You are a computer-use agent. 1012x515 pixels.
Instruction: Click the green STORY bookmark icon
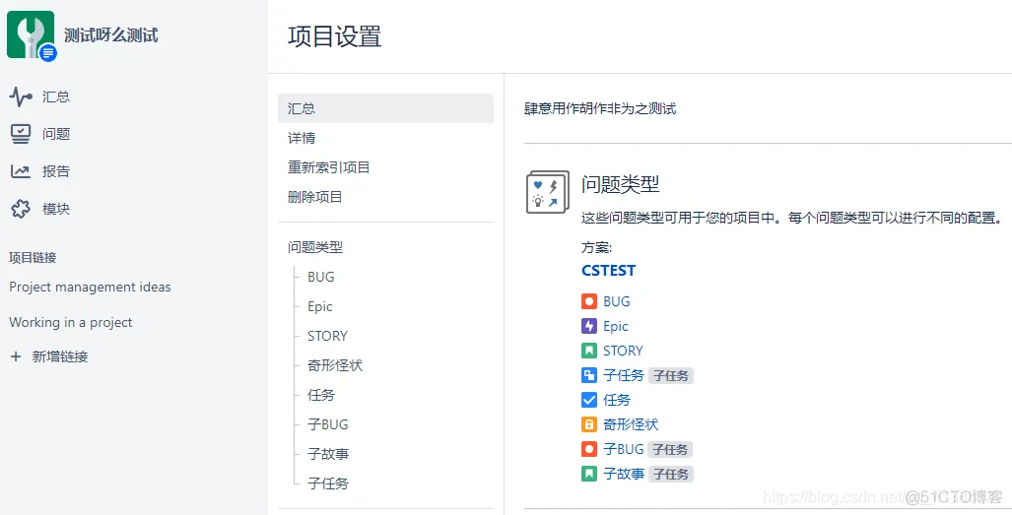tap(588, 351)
